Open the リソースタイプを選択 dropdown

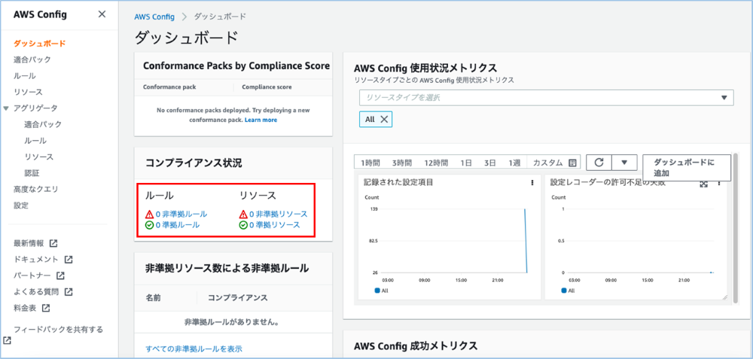pyautogui.click(x=546, y=98)
